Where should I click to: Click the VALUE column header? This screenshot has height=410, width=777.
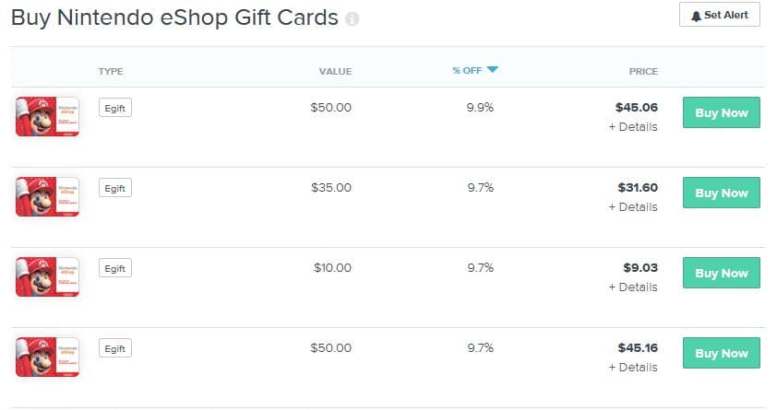click(336, 71)
